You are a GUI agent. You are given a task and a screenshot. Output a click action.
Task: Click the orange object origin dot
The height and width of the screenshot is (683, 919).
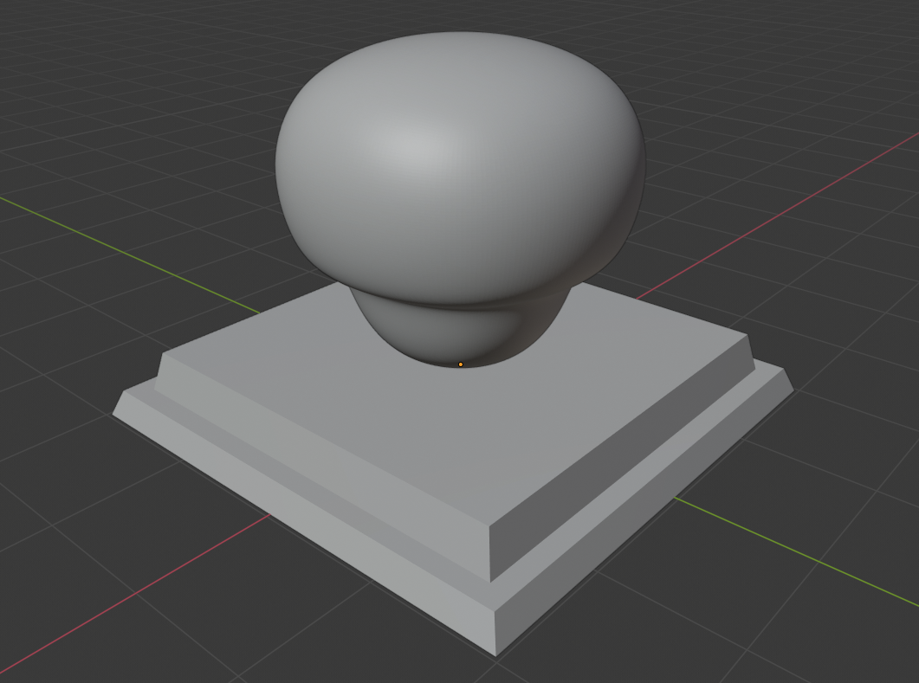[x=459, y=365]
